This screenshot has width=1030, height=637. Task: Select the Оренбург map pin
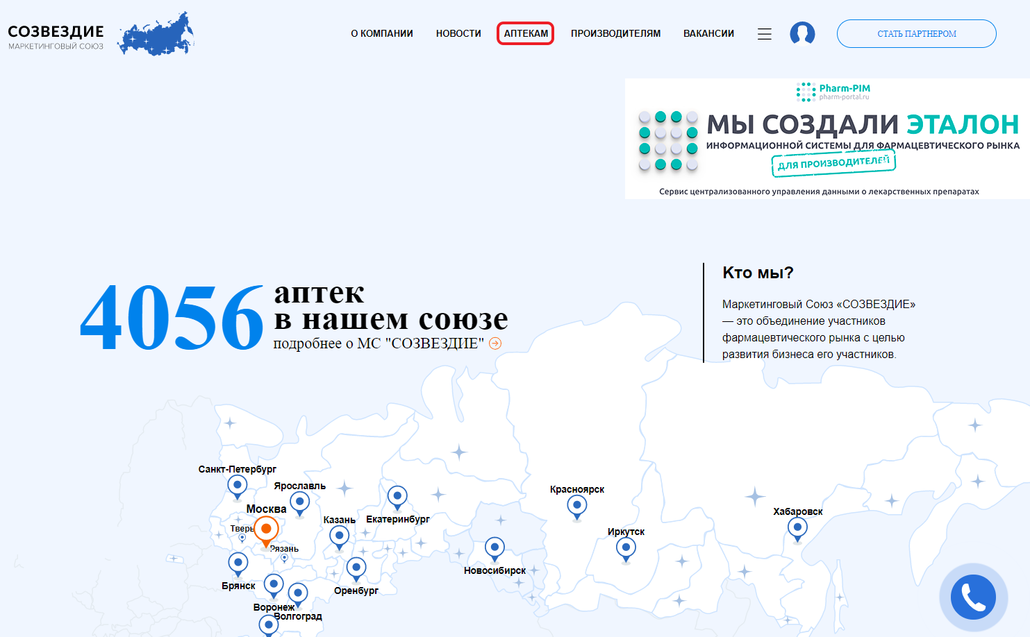point(356,570)
